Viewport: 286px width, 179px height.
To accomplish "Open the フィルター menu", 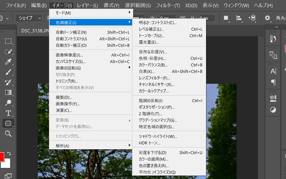I will (168, 5).
